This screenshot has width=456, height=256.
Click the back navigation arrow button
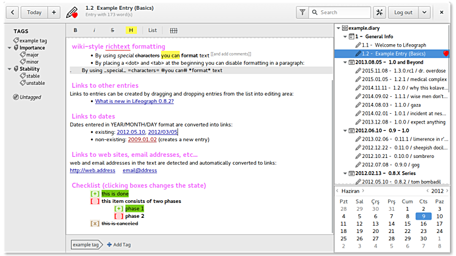13,12
